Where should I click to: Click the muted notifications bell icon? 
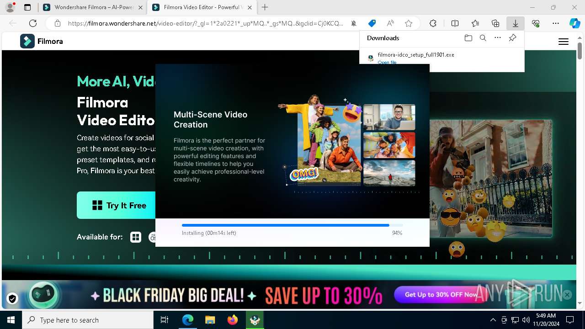coord(354,23)
